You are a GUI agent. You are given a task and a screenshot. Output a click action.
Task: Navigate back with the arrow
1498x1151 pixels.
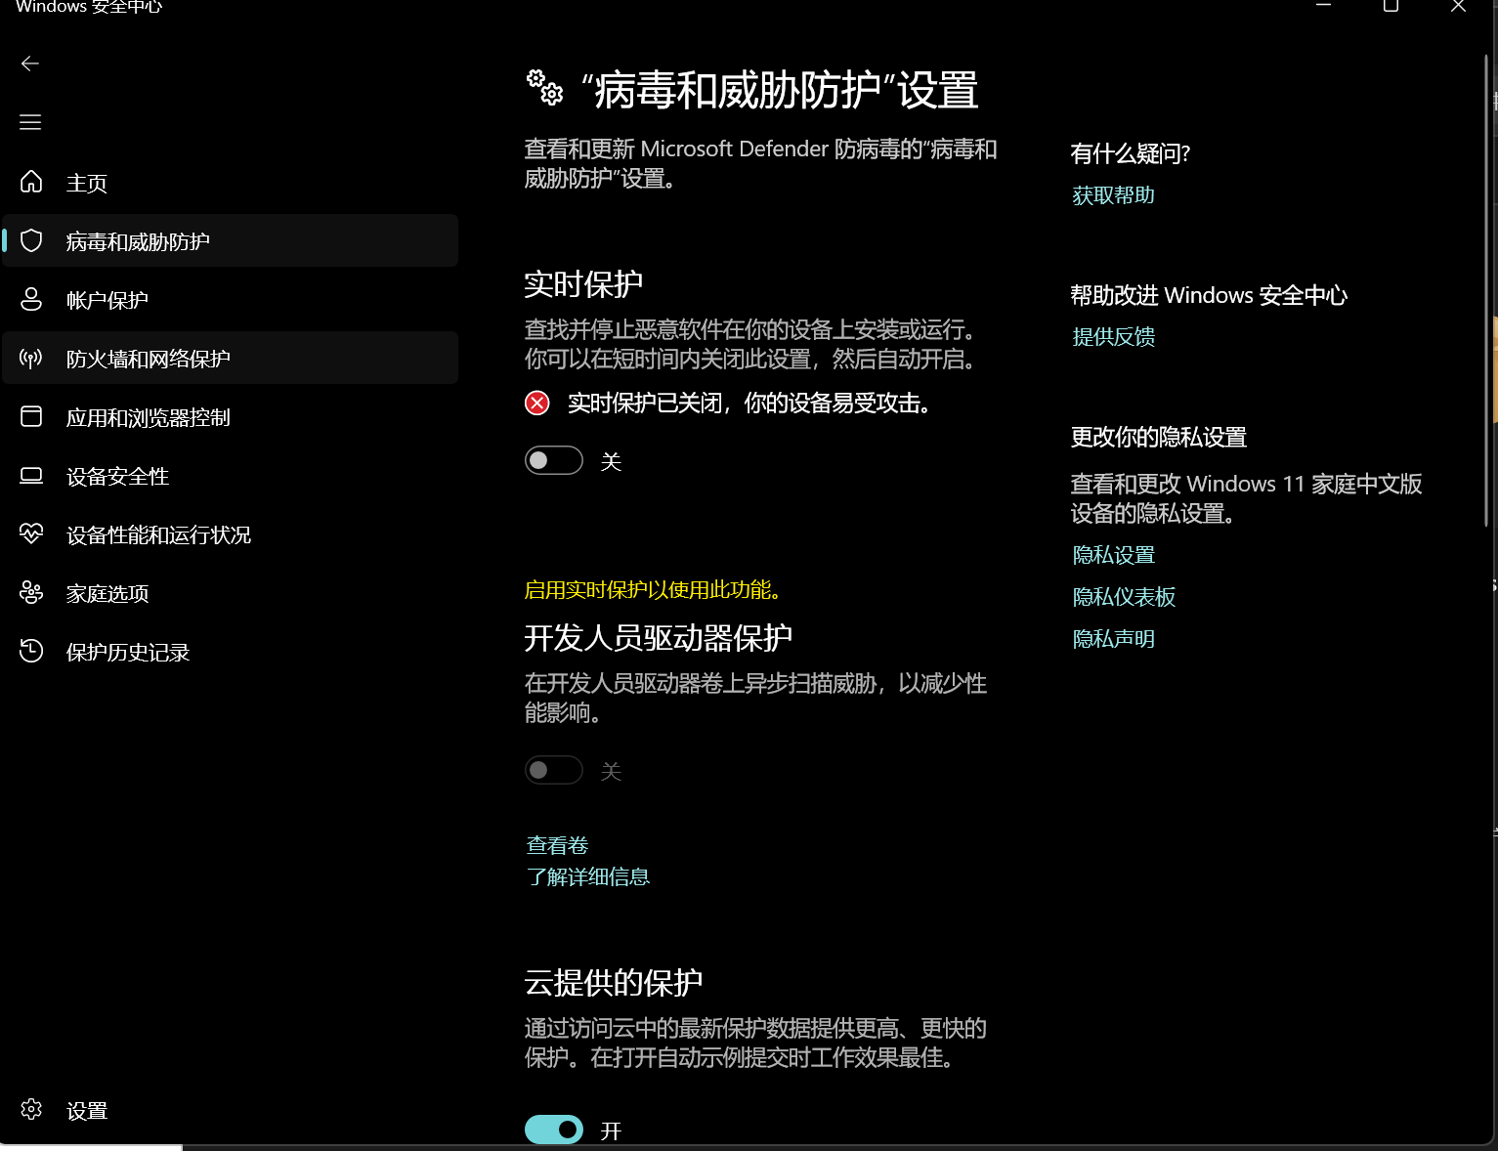(29, 64)
